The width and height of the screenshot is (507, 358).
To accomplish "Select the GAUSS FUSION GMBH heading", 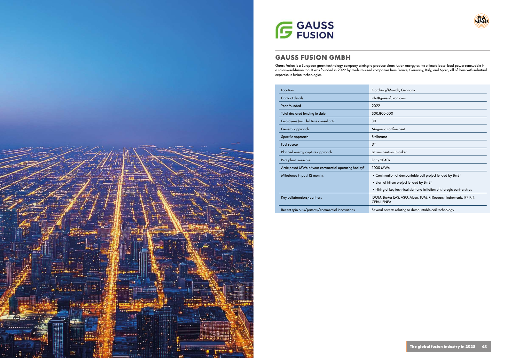I will [x=313, y=57].
